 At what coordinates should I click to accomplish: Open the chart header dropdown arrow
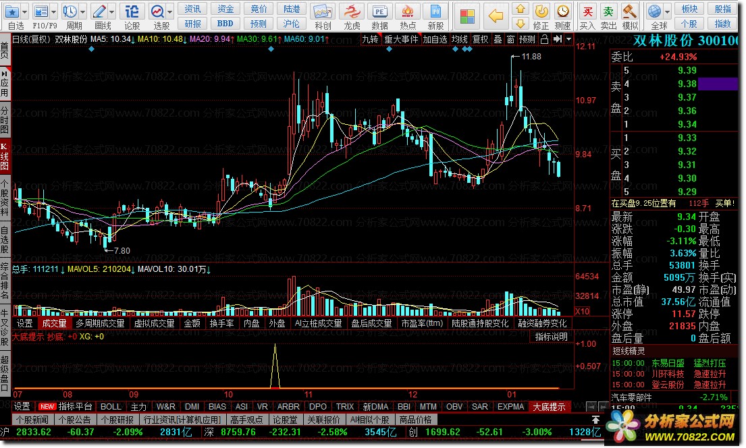pyautogui.click(x=568, y=39)
